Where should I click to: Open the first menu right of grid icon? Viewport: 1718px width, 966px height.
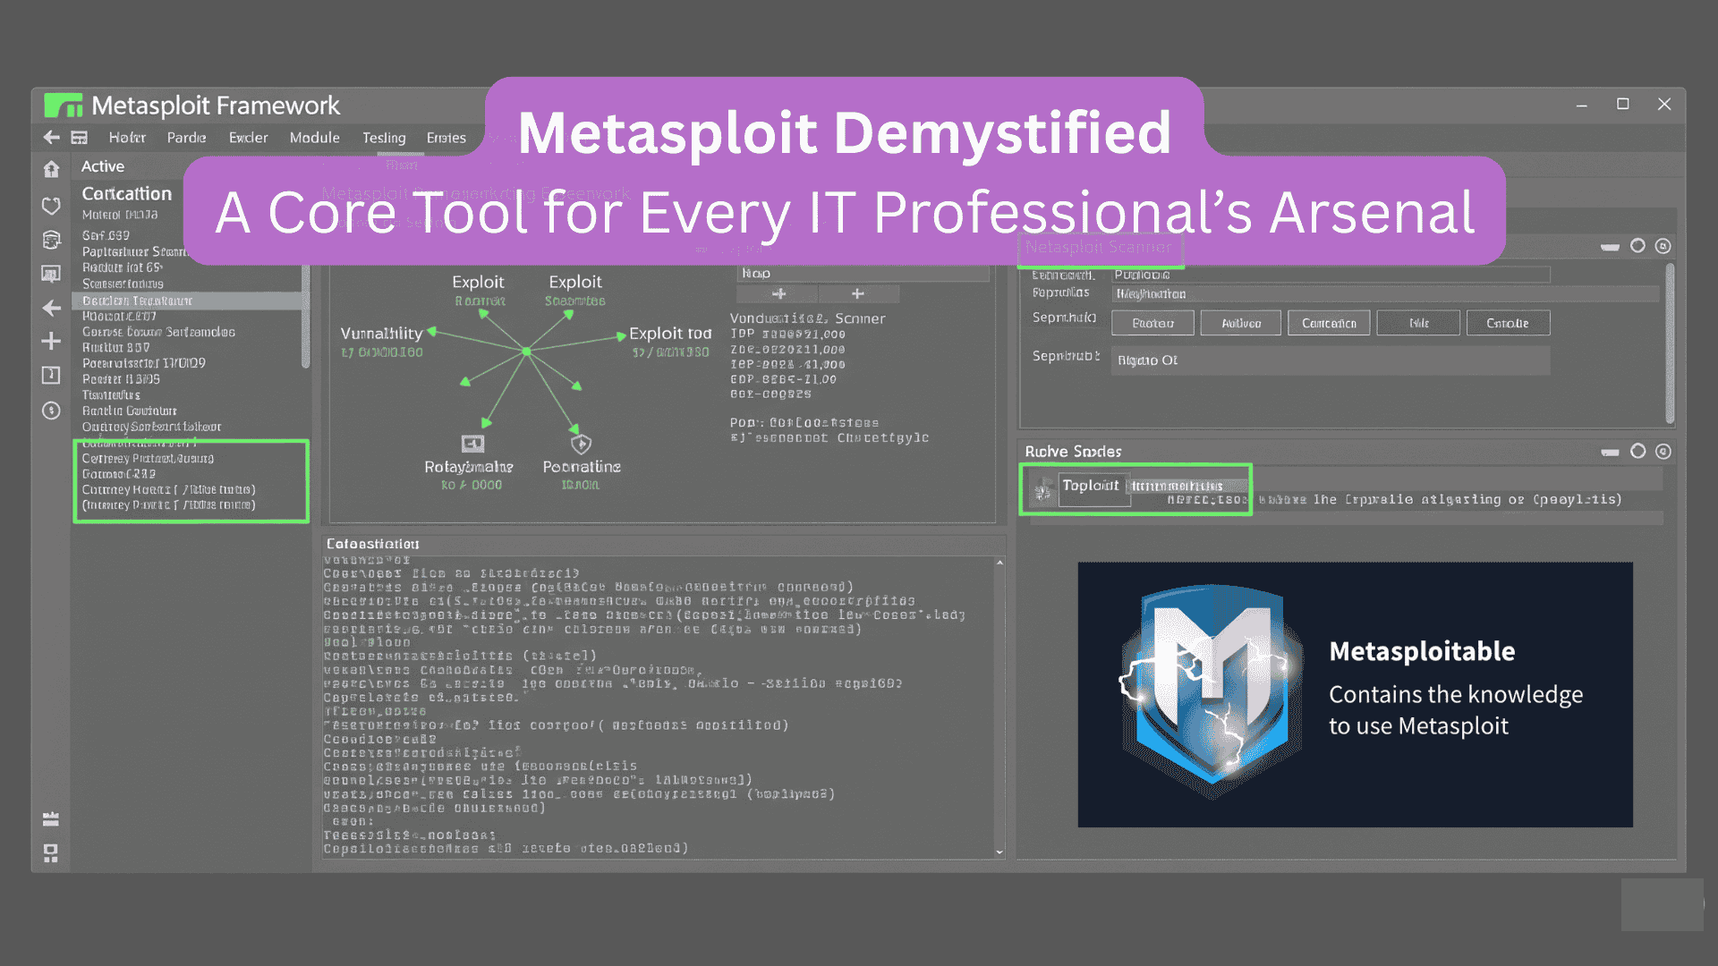[x=127, y=138]
